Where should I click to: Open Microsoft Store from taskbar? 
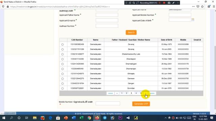tap(58, 118)
